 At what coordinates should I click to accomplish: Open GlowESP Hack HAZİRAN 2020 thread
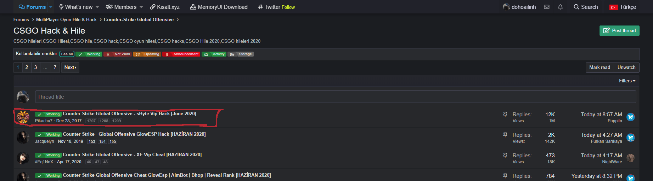click(134, 134)
